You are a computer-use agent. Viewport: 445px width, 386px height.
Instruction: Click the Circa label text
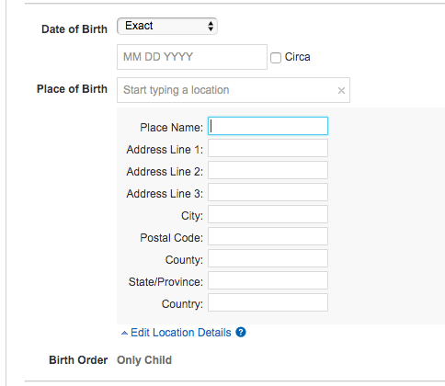[x=298, y=57]
